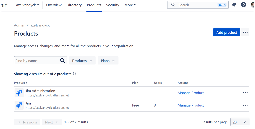
Task: Open the Plans filter dropdown
Action: (x=108, y=61)
